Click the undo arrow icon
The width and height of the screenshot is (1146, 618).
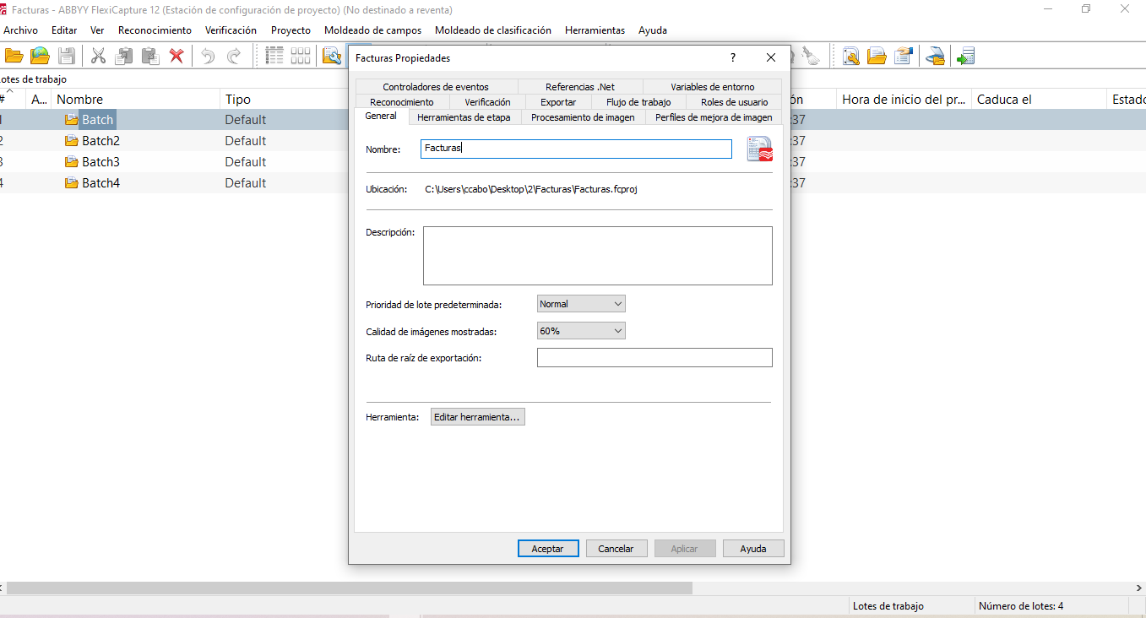pyautogui.click(x=208, y=56)
